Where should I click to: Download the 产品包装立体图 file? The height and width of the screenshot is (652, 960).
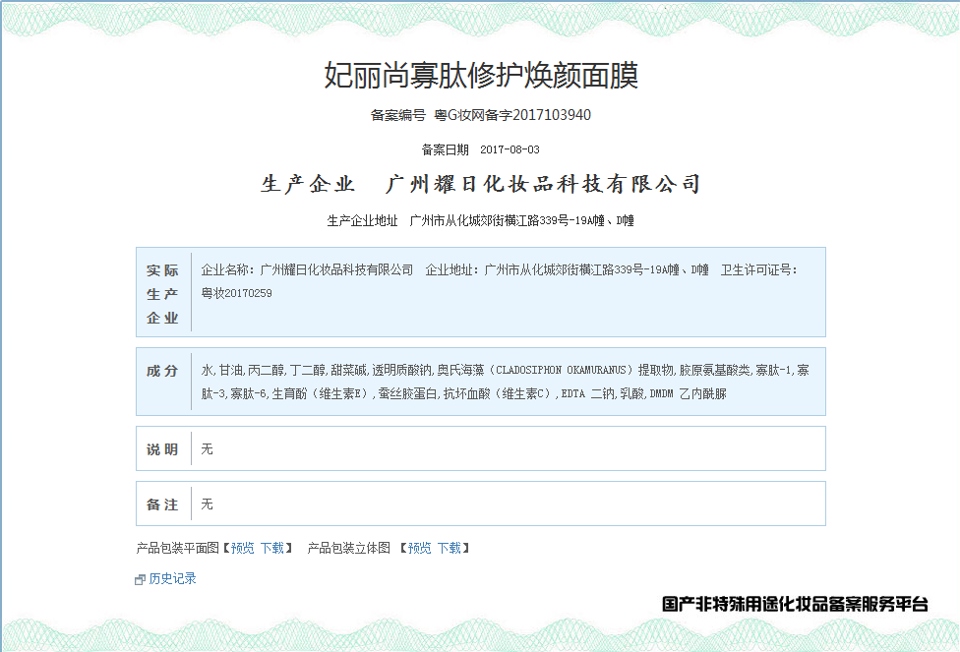(x=450, y=548)
